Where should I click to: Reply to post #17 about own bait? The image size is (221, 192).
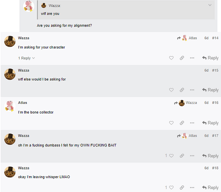(x=210, y=156)
